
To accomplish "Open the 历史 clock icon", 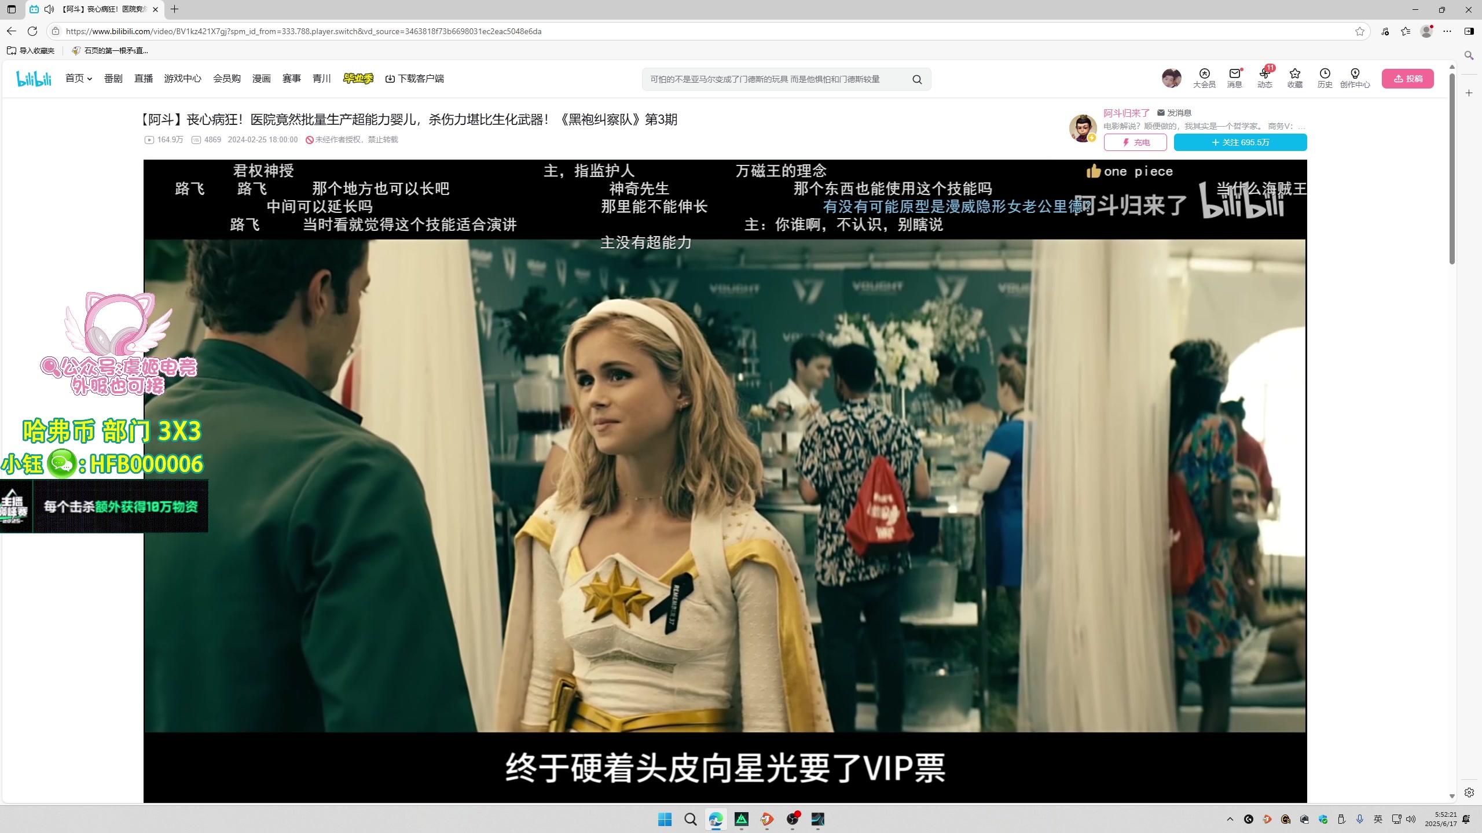I will click(1325, 78).
